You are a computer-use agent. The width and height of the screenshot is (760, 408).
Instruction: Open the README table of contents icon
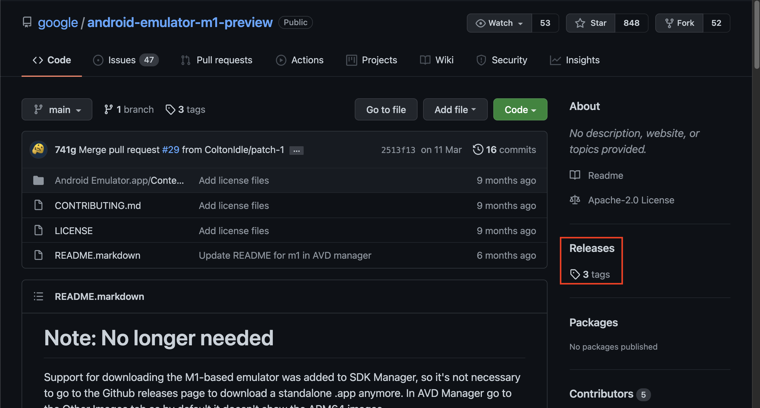[38, 296]
